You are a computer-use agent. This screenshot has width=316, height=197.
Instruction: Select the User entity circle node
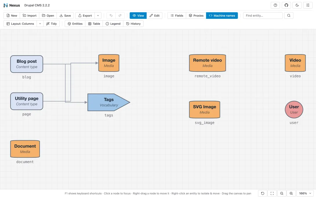click(294, 110)
